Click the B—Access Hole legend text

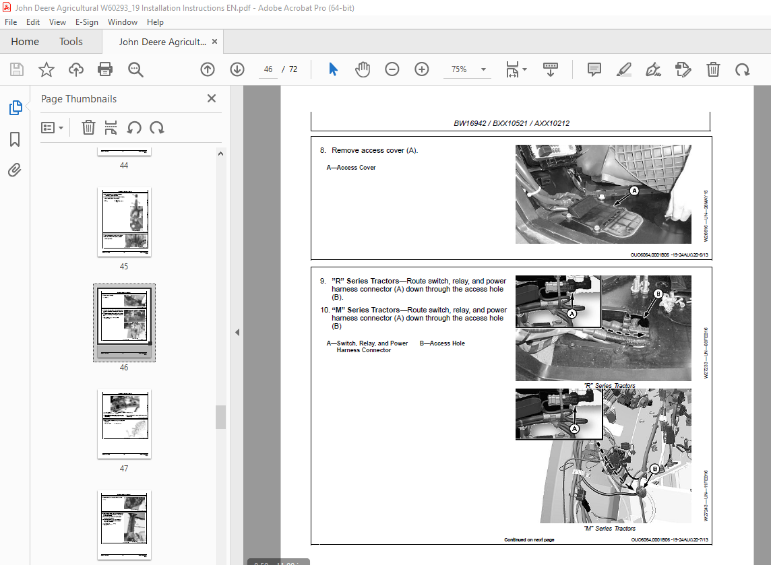[x=442, y=343]
